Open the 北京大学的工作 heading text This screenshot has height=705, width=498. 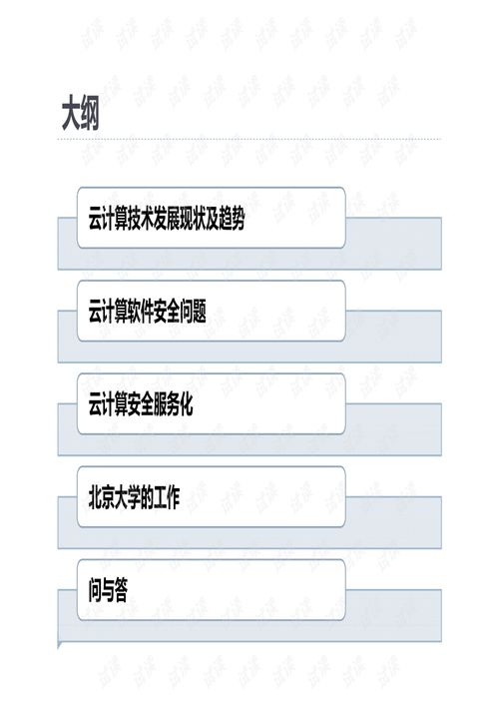pos(134,497)
